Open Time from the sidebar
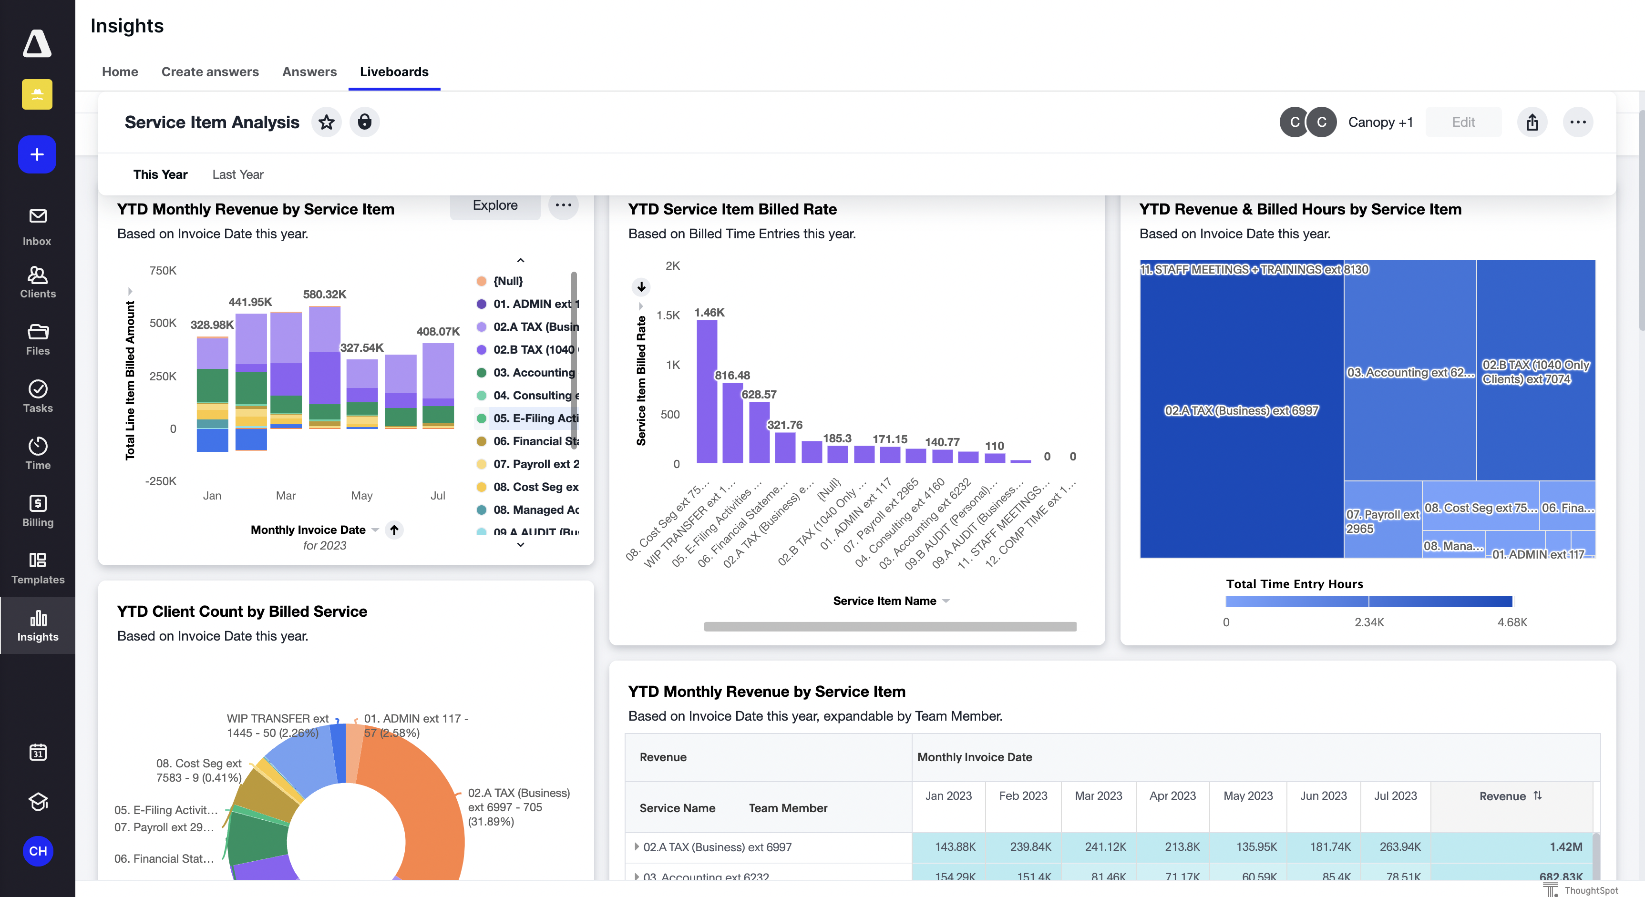 click(37, 454)
